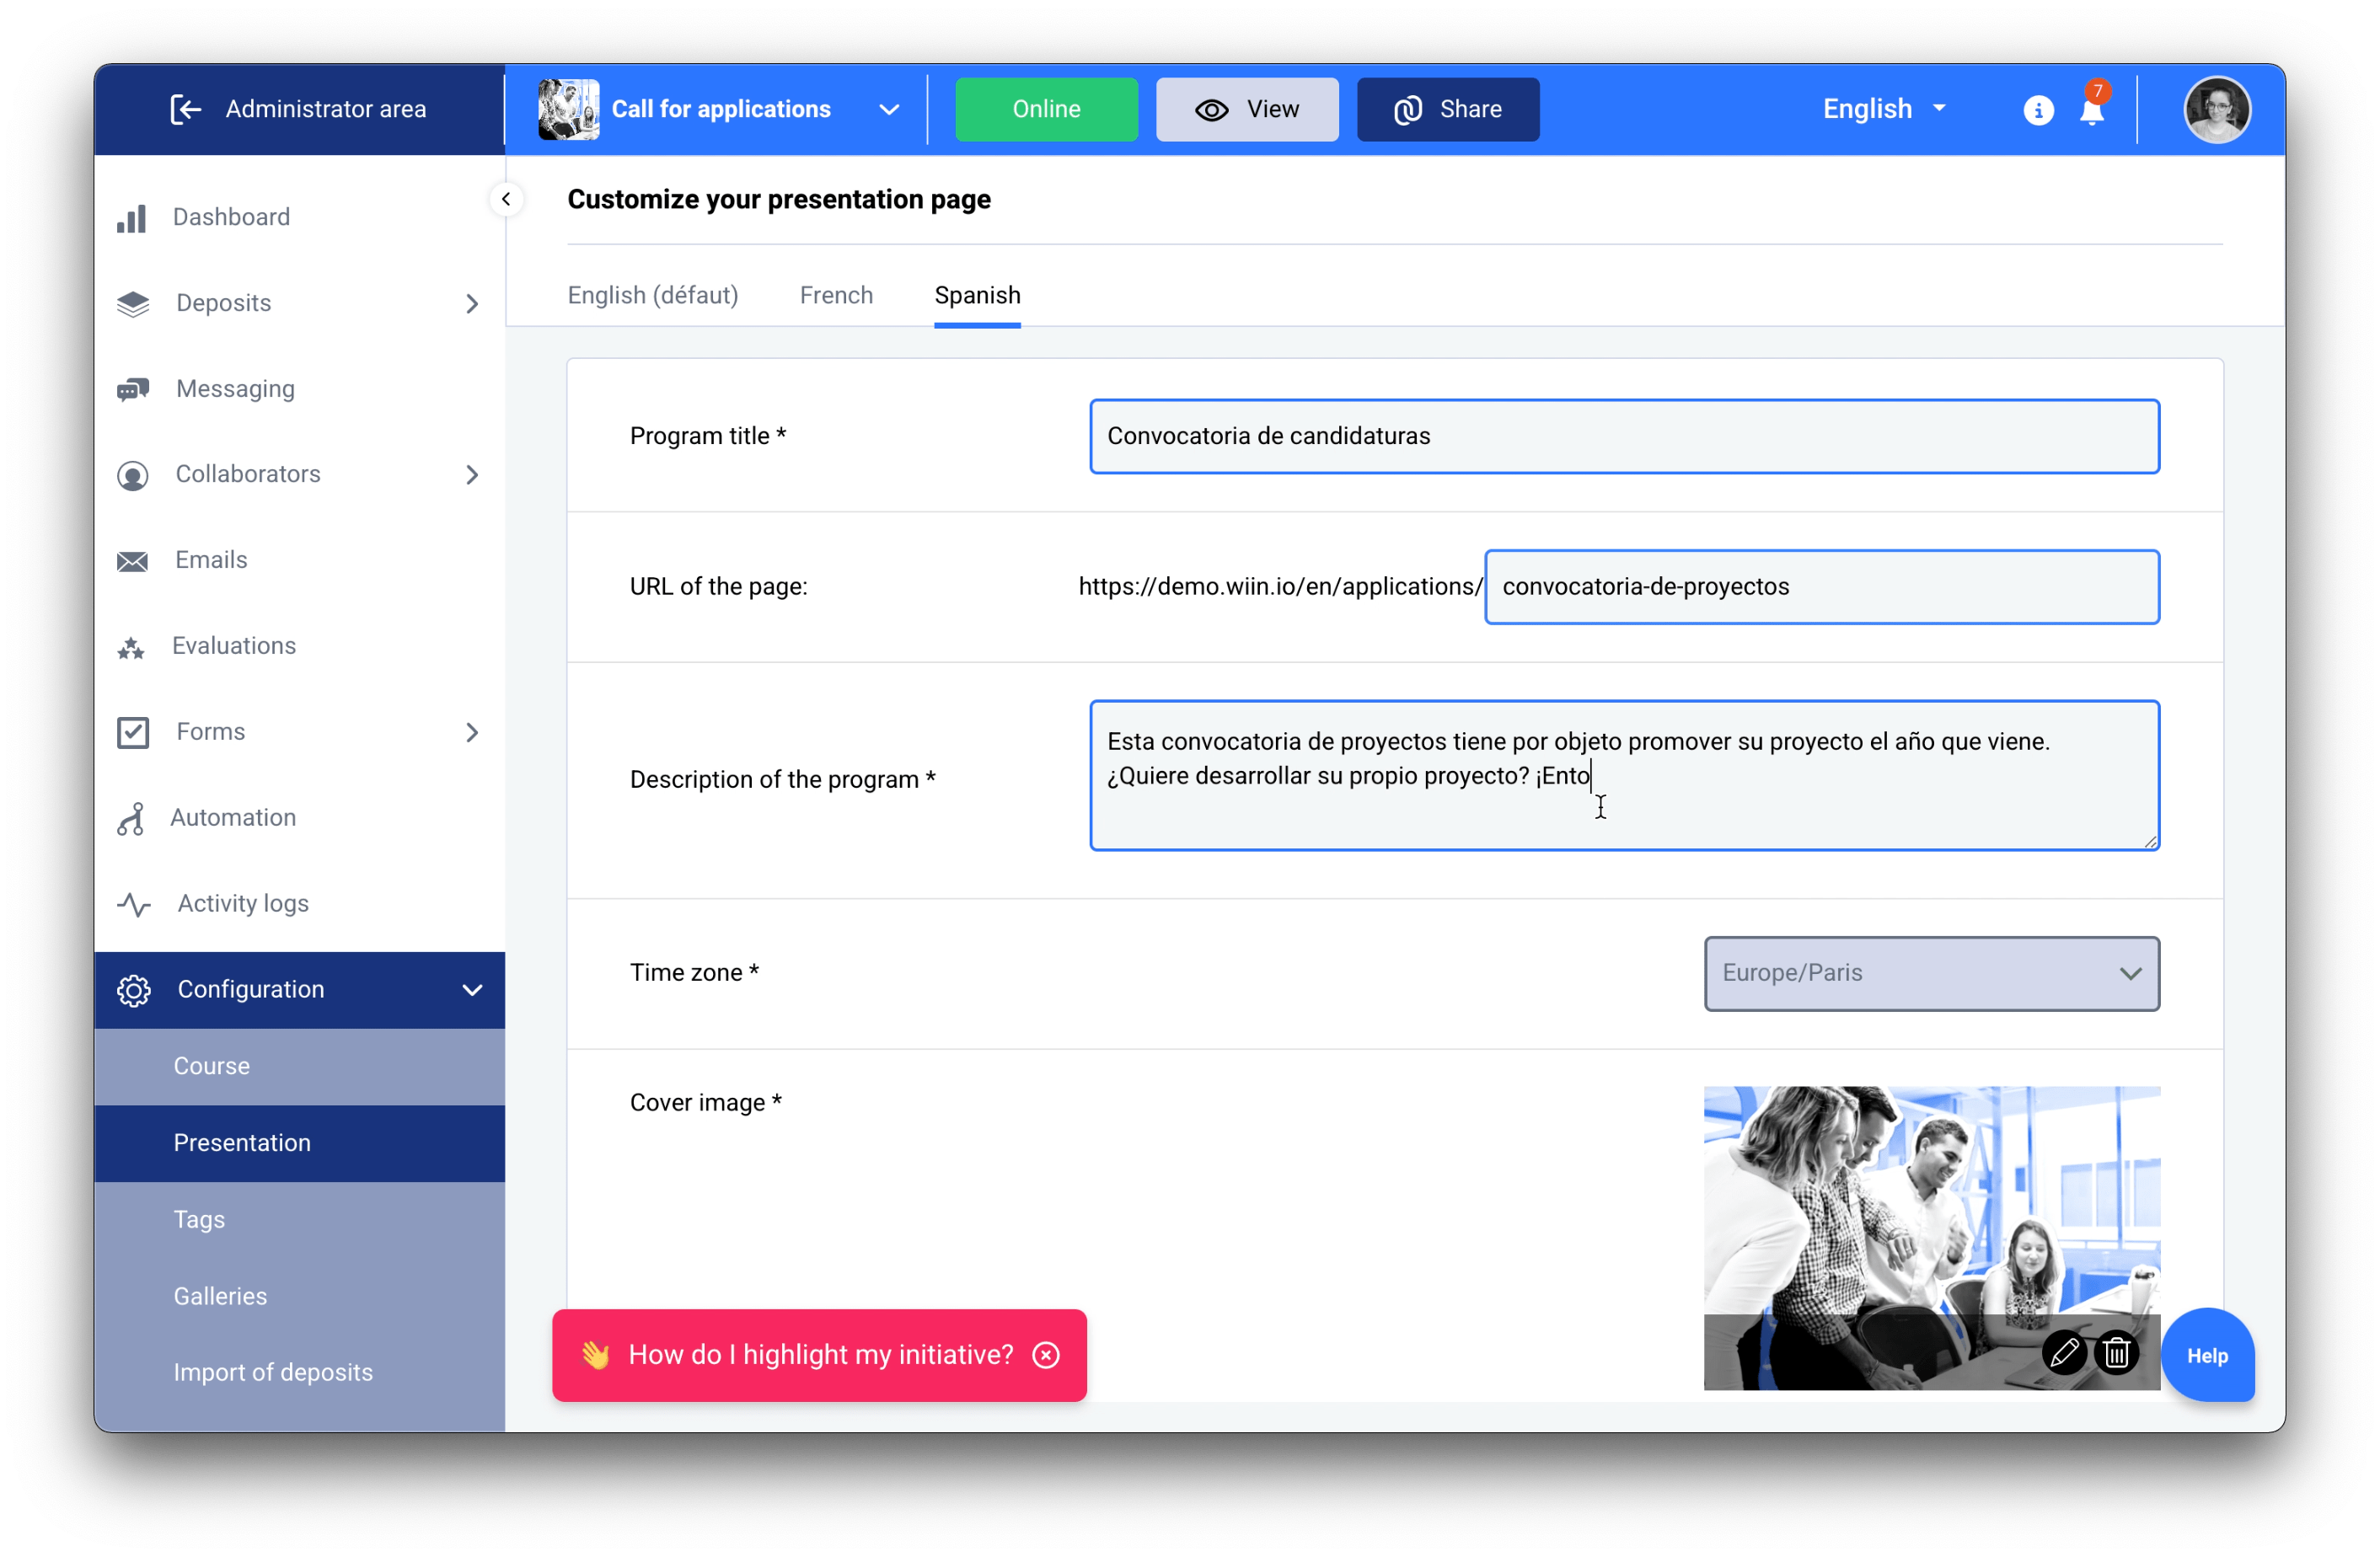Click the View button
Viewport: 2380px width, 1557px height.
coord(1246,109)
